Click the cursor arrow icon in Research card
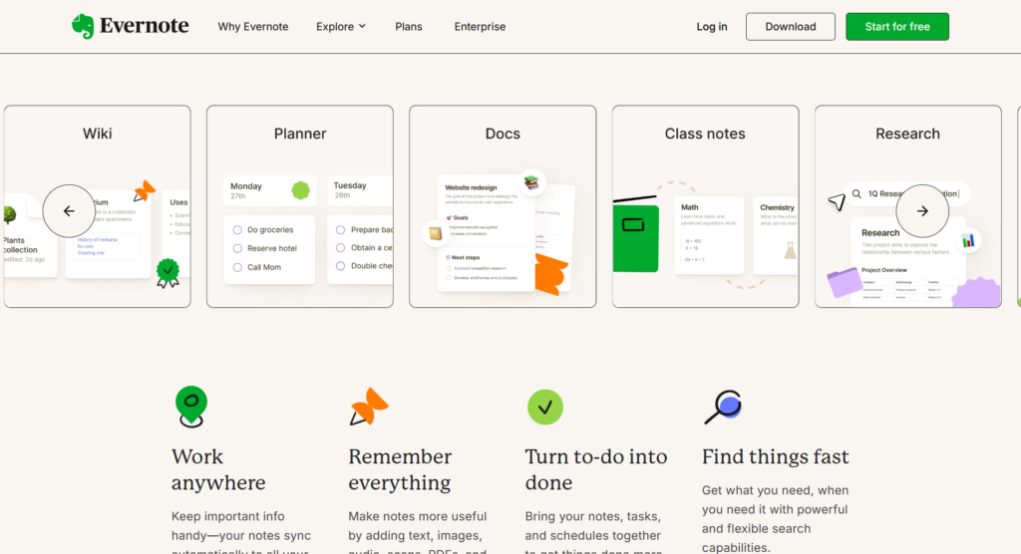The width and height of the screenshot is (1021, 554). (837, 202)
